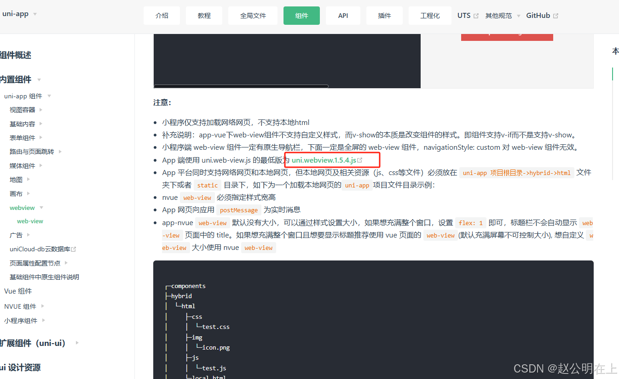Expand the 媒体组件 entry
The height and width of the screenshot is (379, 619).
tap(42, 165)
